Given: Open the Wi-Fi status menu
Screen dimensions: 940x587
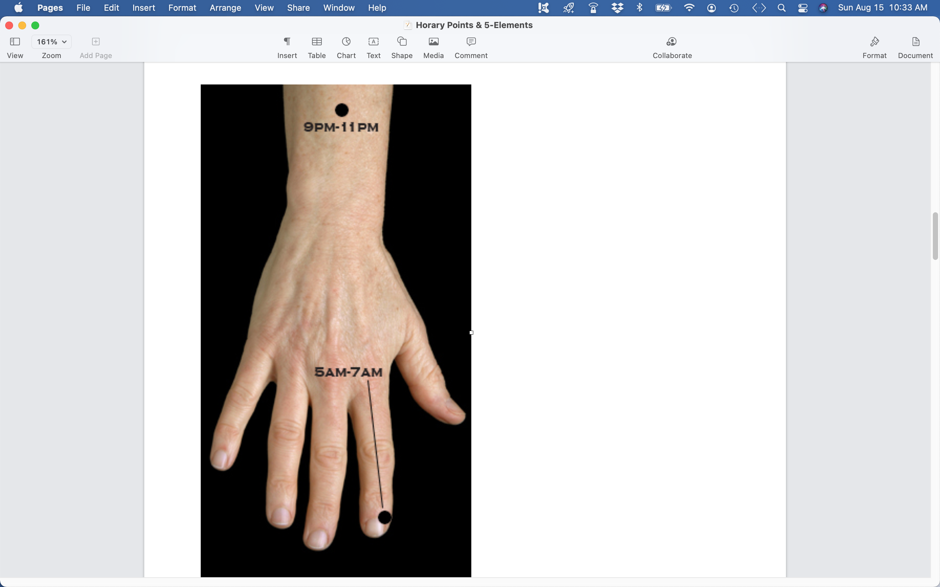Looking at the screenshot, I should [x=689, y=8].
